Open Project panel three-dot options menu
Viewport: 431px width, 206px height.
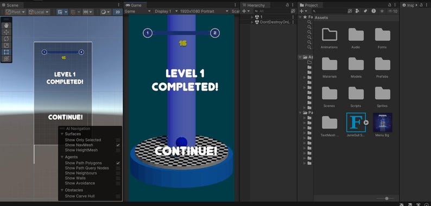pos(395,5)
